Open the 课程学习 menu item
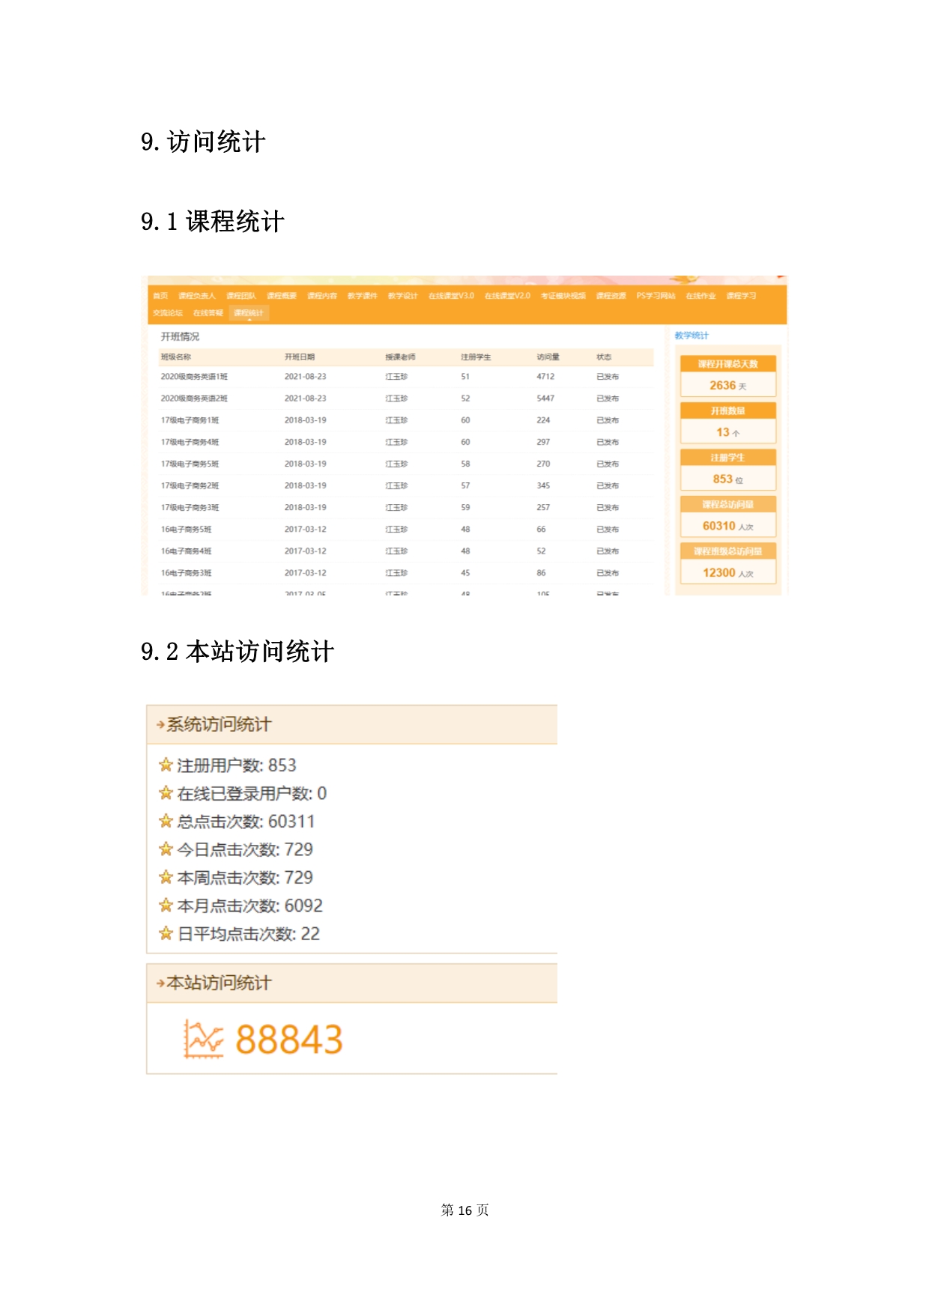The image size is (929, 1313). pyautogui.click(x=742, y=296)
